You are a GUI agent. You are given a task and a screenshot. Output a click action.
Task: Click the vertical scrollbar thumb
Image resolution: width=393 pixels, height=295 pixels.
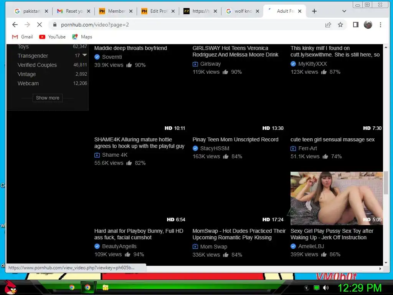point(386,183)
